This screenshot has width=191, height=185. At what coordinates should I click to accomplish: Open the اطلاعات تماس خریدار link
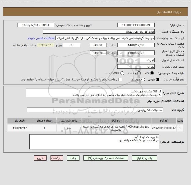pos(41,38)
